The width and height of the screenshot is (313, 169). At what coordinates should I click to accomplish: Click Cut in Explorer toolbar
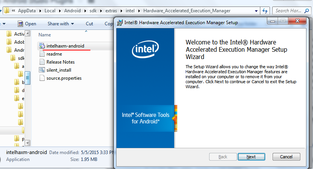(x=90, y=24)
